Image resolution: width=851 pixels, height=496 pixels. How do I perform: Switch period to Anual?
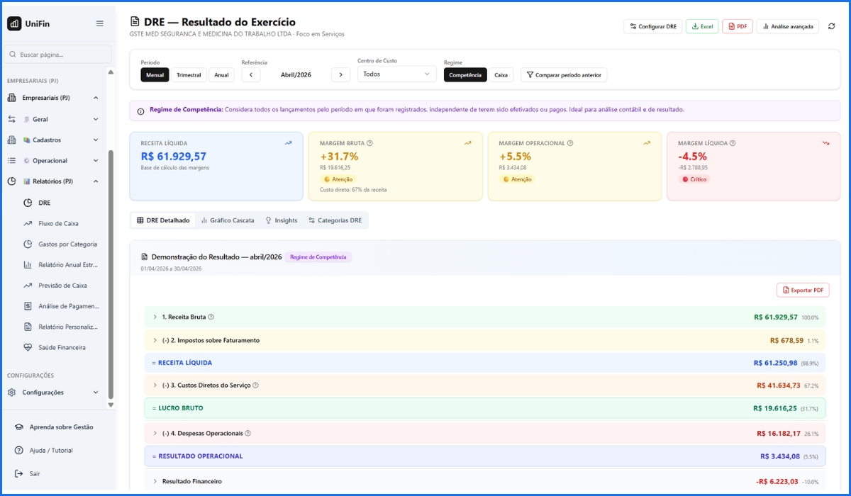[221, 74]
